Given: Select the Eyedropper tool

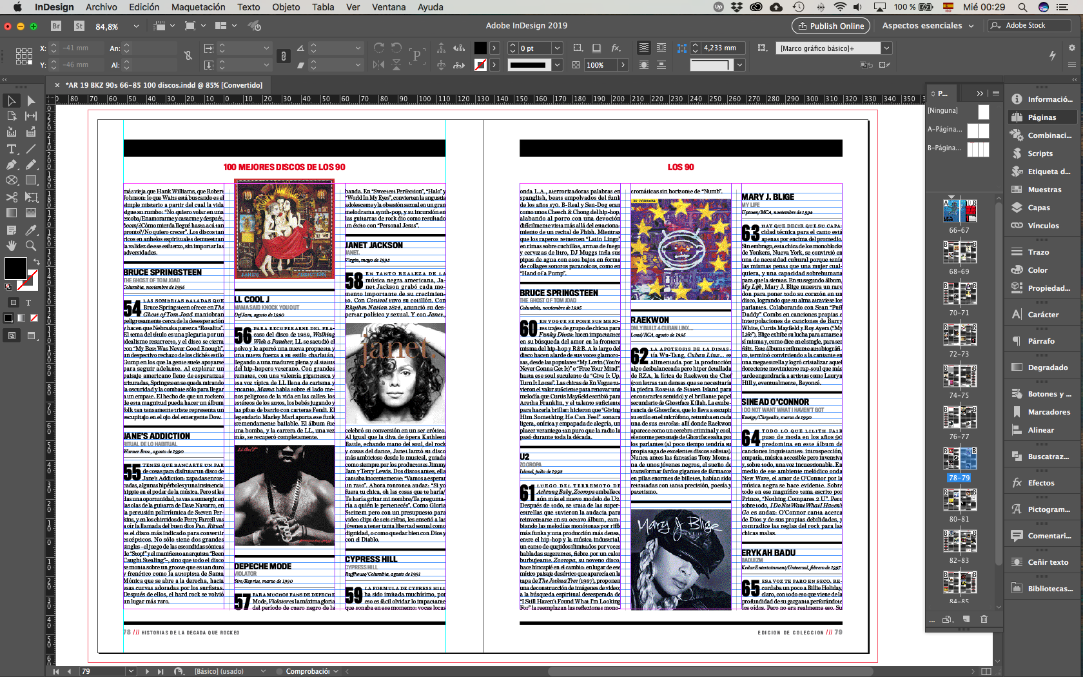Looking at the screenshot, I should click(x=30, y=230).
